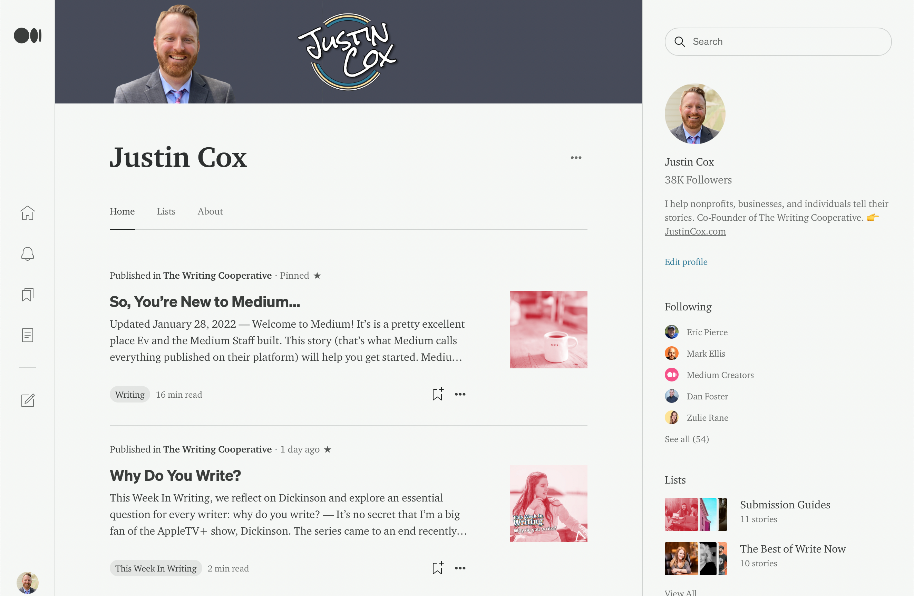Open more menu for 'Why Do You Write?'
This screenshot has width=914, height=596.
click(460, 568)
